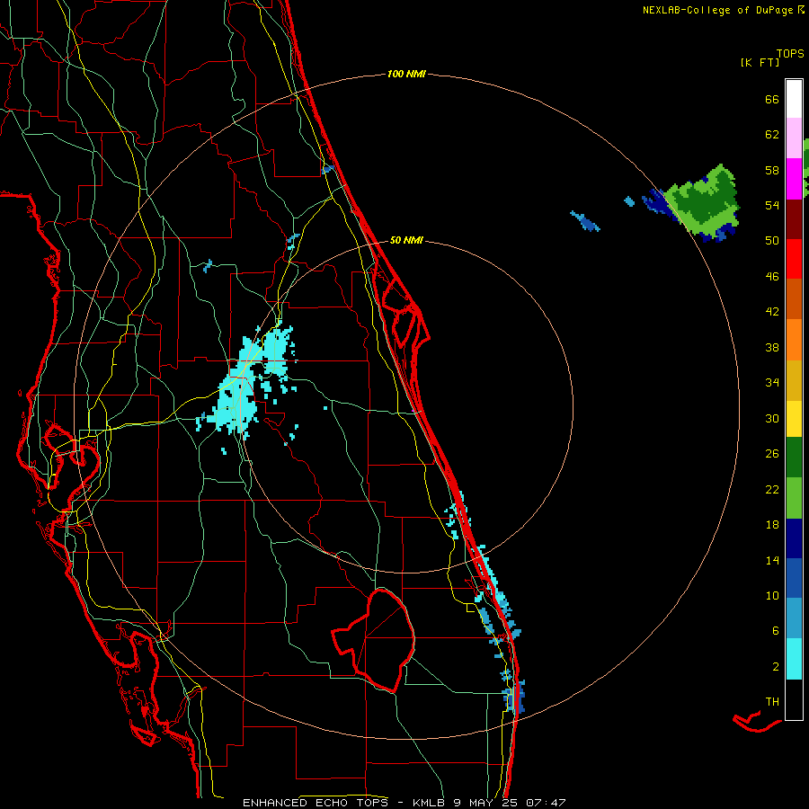Click the legend value 6
The image size is (809, 809).
pos(776,630)
